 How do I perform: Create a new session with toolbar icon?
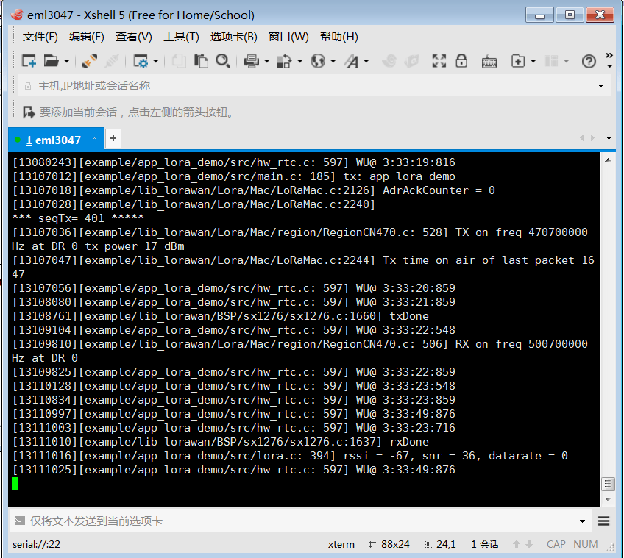[x=29, y=61]
